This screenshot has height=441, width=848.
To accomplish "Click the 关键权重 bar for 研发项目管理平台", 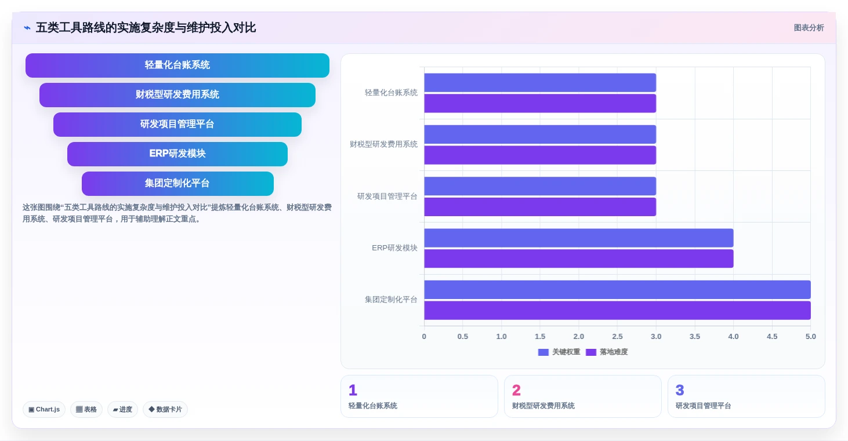I will (540, 186).
